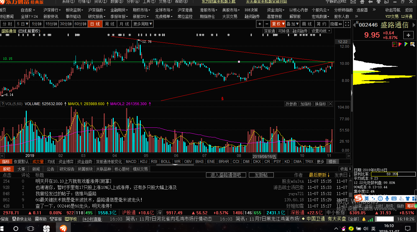Select the 日线 daily chart period

[95, 24]
